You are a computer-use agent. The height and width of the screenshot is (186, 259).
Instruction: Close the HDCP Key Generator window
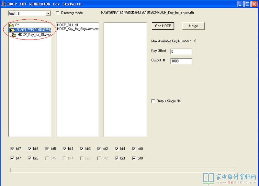coord(254,4)
